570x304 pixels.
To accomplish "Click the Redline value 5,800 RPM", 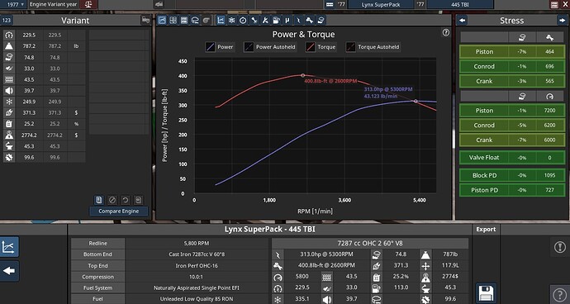I will (197, 243).
